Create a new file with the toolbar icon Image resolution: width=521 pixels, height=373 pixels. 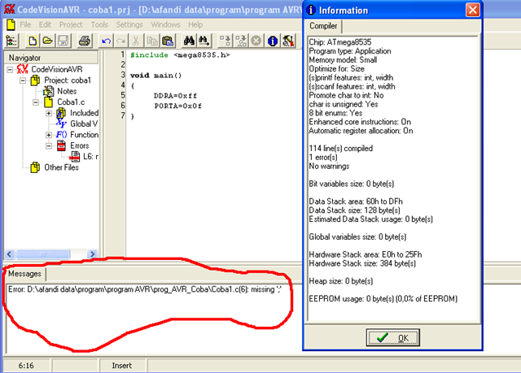pos(33,41)
